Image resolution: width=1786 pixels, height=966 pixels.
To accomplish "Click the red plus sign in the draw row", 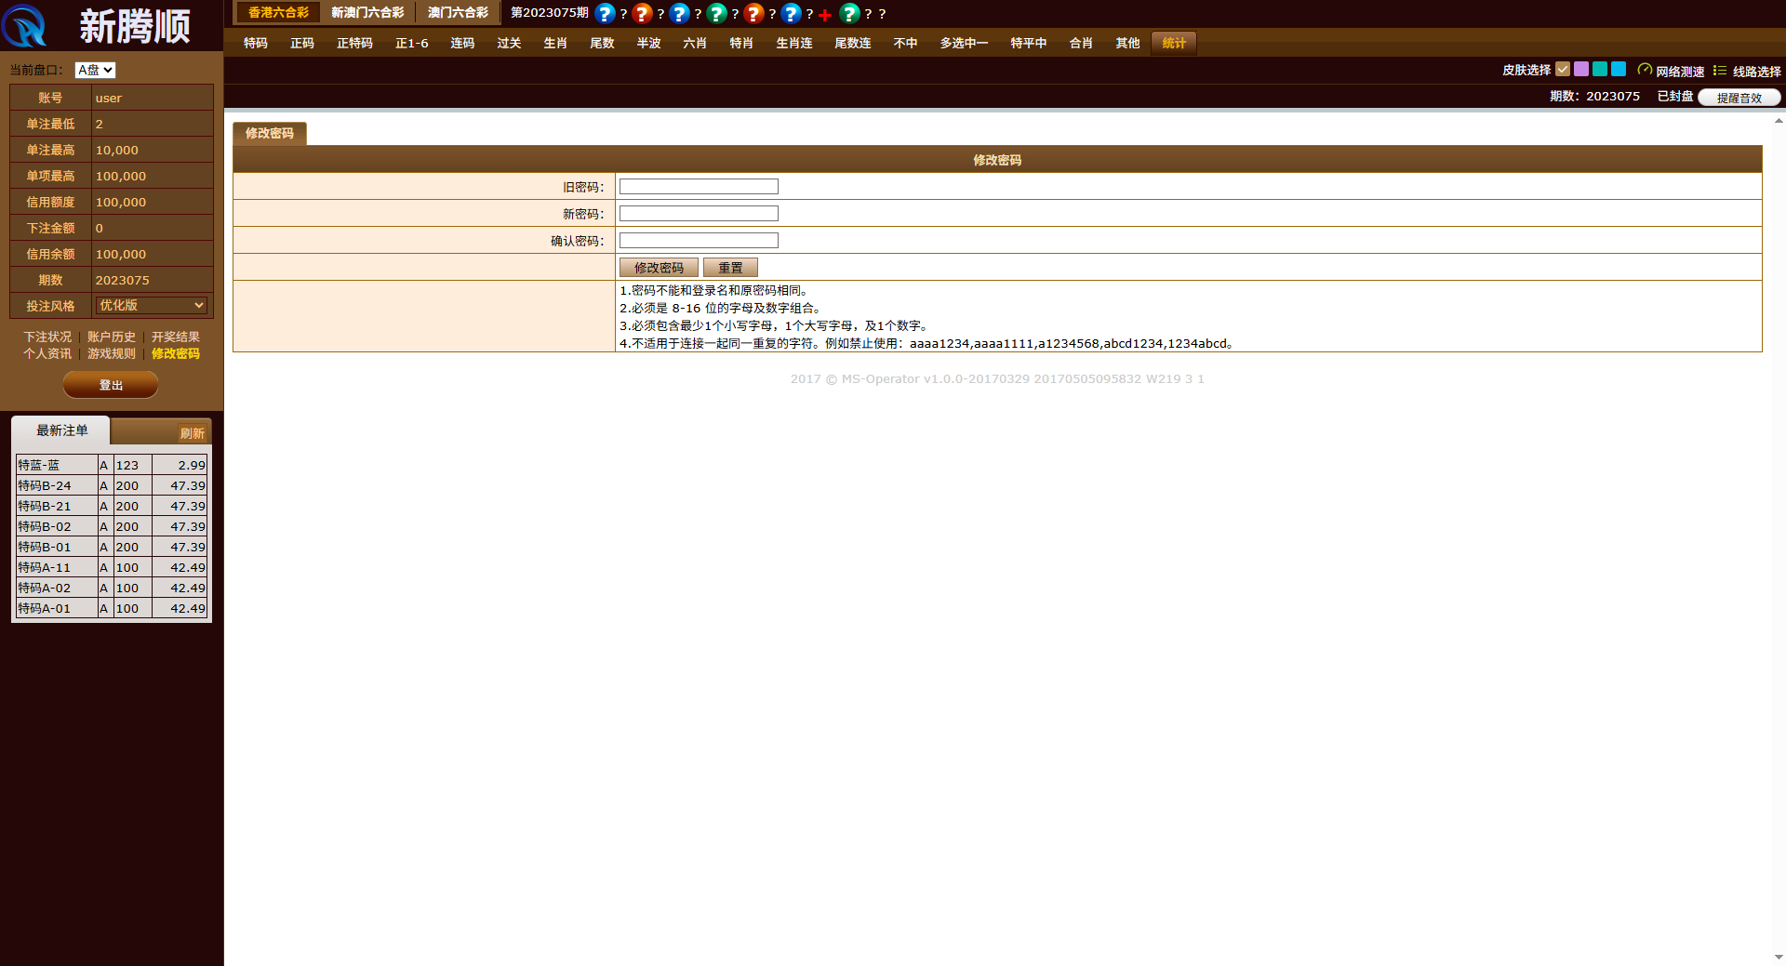I will pos(824,14).
